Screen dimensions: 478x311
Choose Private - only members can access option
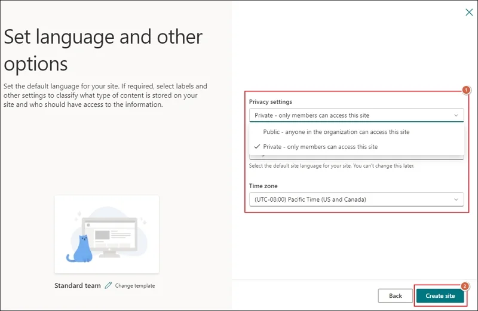click(x=356, y=147)
